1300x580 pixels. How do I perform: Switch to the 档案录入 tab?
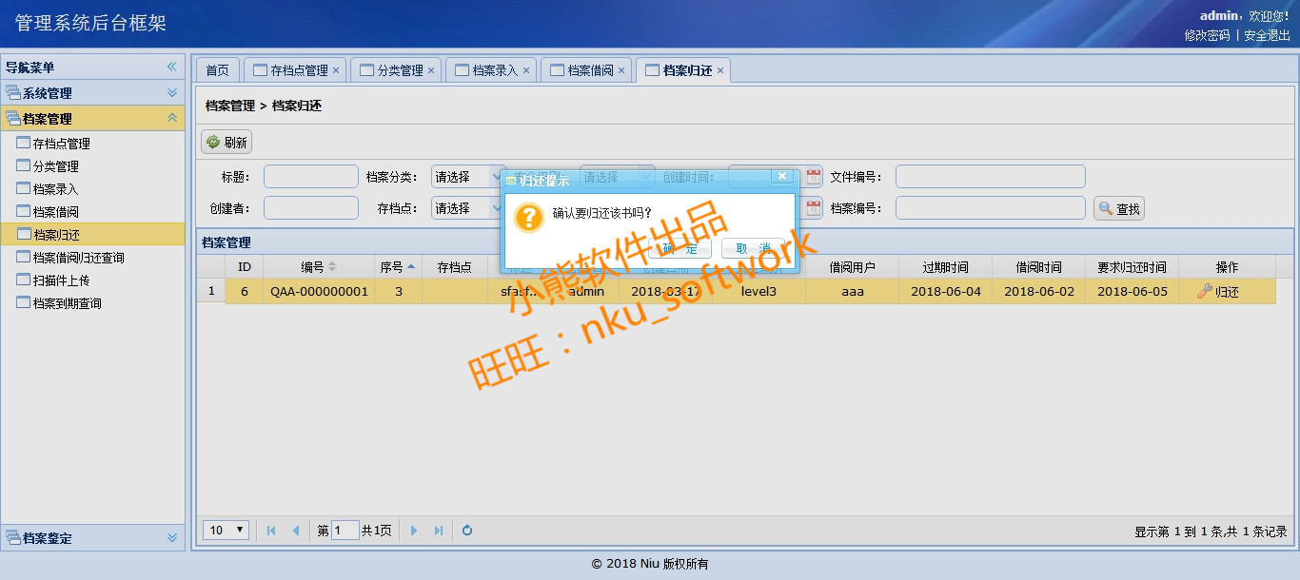495,70
